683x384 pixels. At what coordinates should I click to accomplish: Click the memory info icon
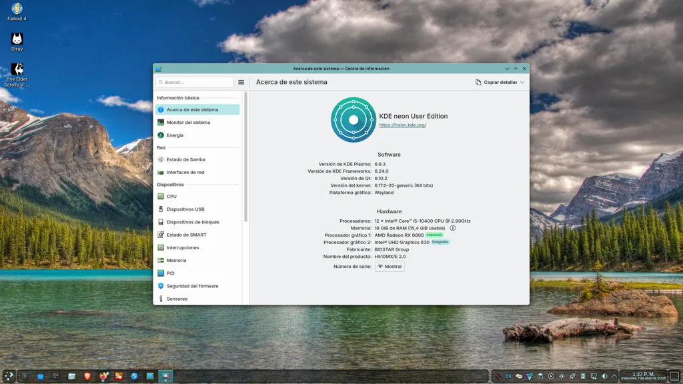pyautogui.click(x=453, y=228)
